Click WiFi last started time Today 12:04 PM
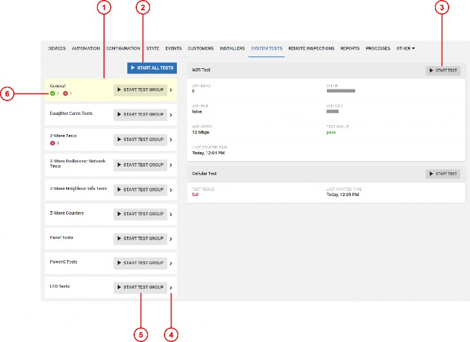The image size is (470, 342). 209,153
